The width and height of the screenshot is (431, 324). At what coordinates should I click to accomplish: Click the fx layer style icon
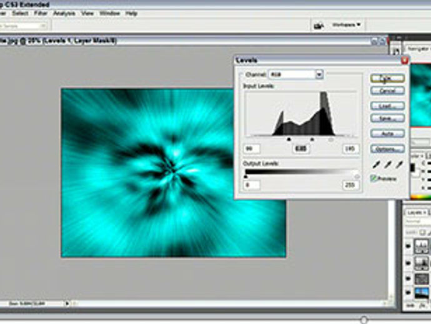[422, 306]
